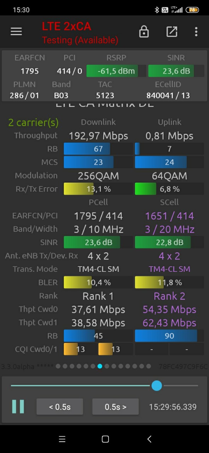
Task: Tap the SCell EARFCN 1651 / 414 value
Action: point(169,216)
